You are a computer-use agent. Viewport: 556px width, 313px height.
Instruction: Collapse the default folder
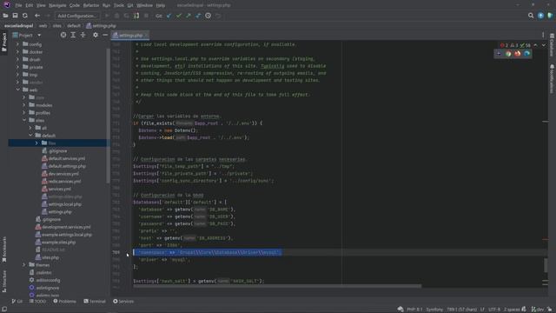coord(30,136)
